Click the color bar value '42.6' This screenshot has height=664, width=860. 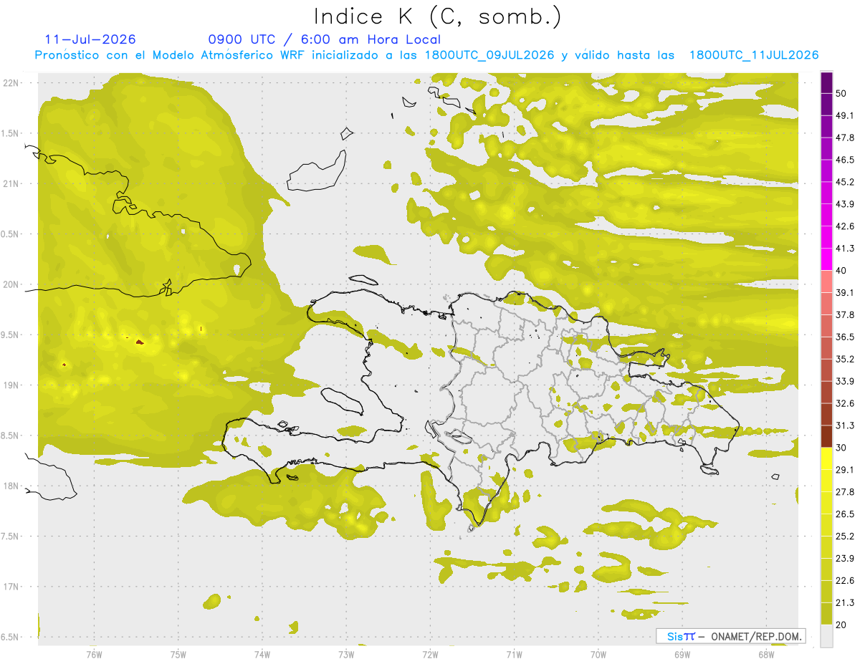pos(845,226)
